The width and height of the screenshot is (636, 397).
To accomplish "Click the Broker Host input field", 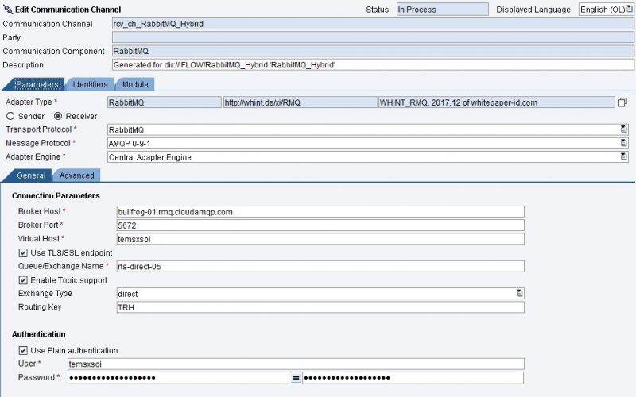I will click(320, 212).
